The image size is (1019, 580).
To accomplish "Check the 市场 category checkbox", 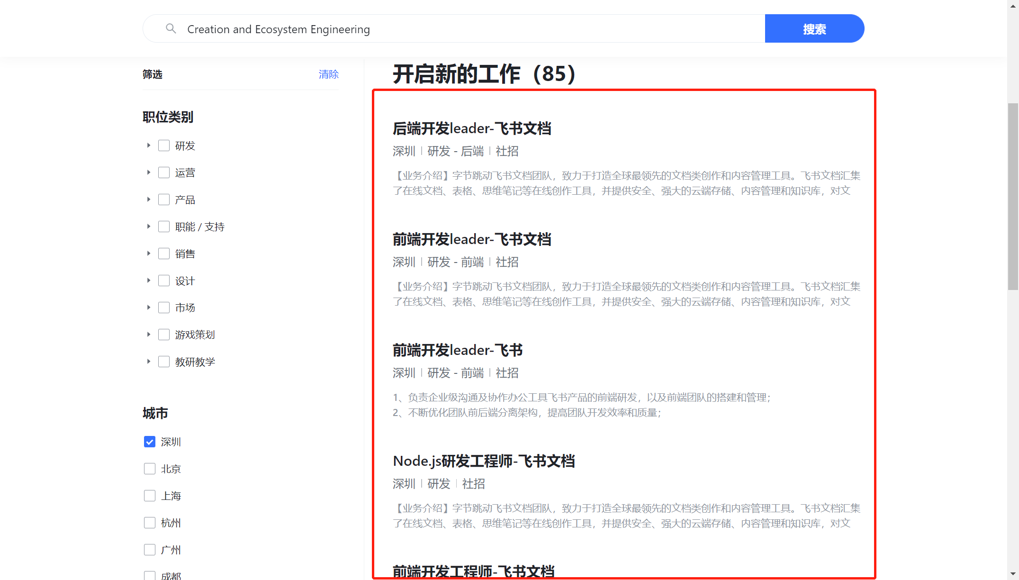I will tap(164, 308).
